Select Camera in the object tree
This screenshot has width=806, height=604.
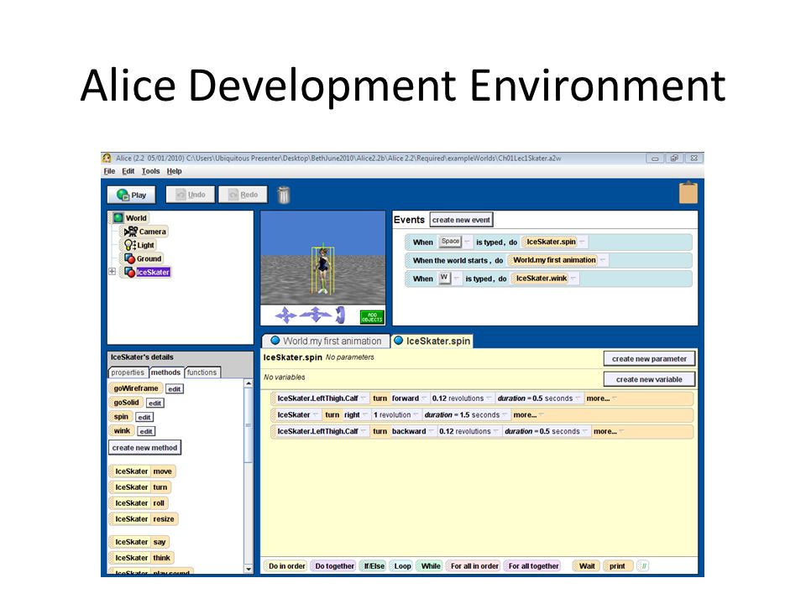coord(145,232)
